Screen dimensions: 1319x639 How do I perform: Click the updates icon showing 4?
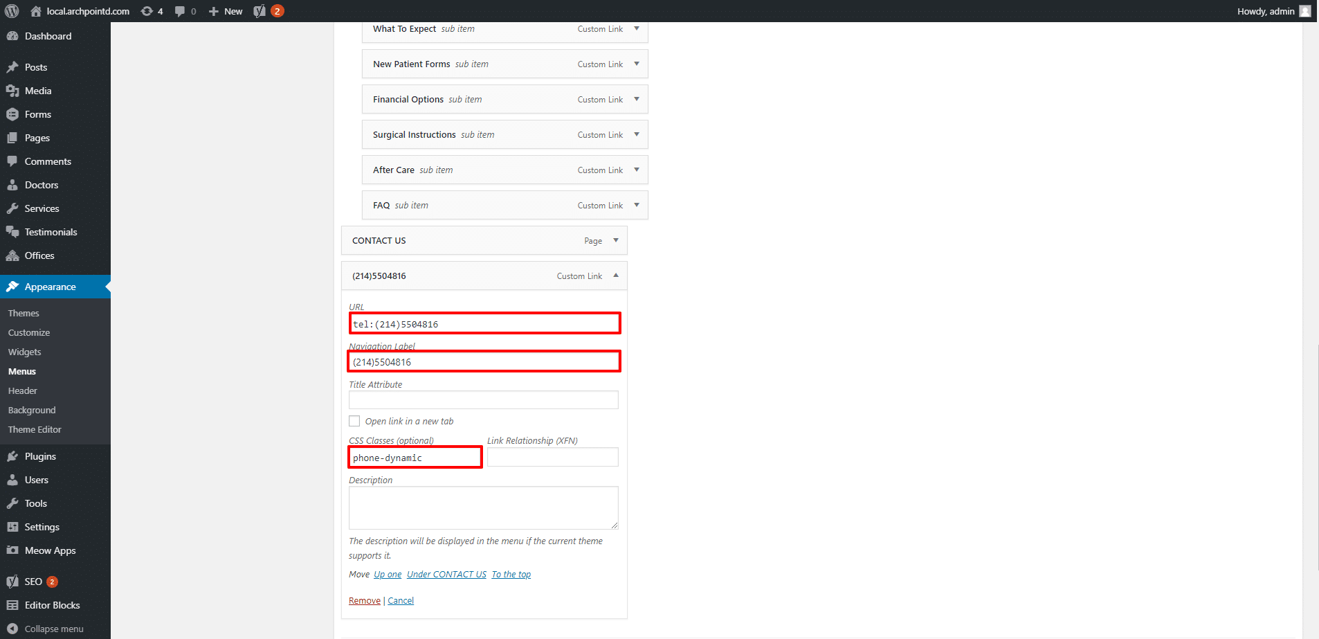(147, 11)
